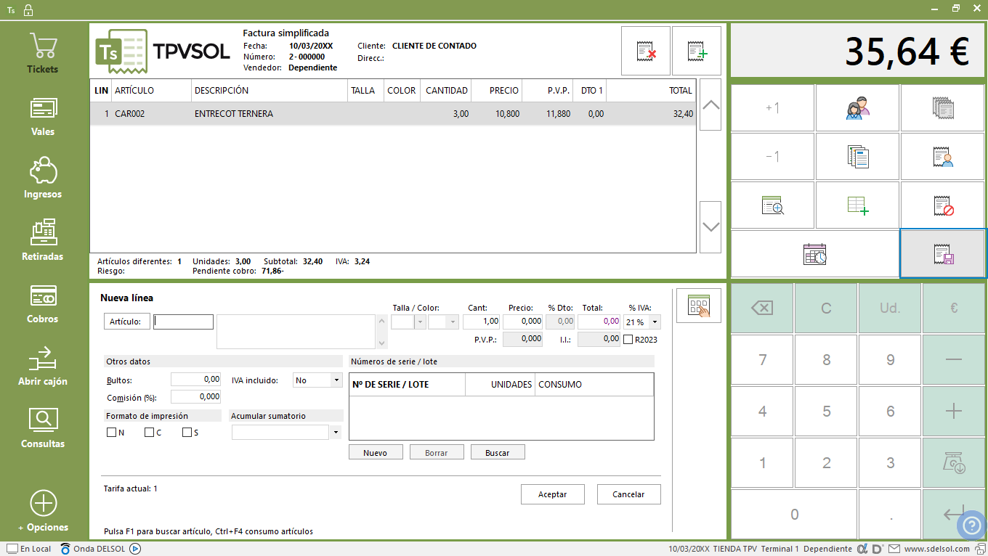Open the Vales section
The image size is (988, 556).
(x=43, y=117)
